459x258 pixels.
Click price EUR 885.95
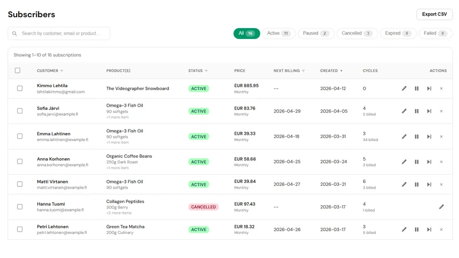tap(247, 85)
